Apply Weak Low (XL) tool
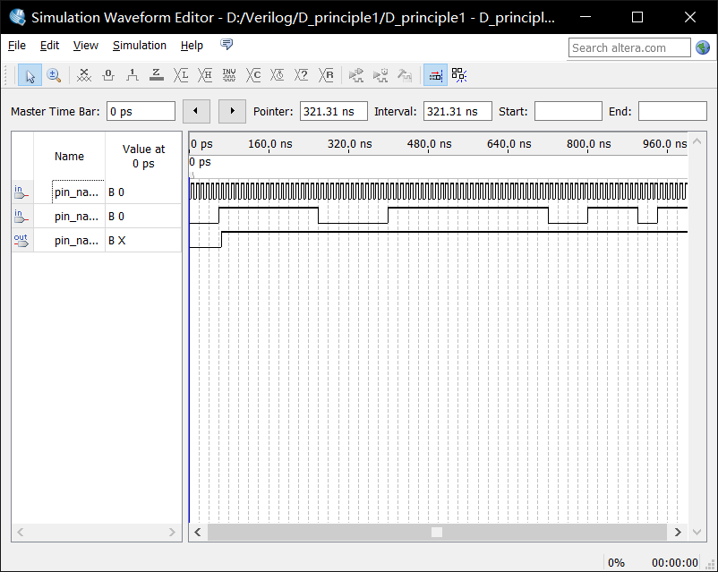Viewport: 718px width, 572px height. (181, 75)
